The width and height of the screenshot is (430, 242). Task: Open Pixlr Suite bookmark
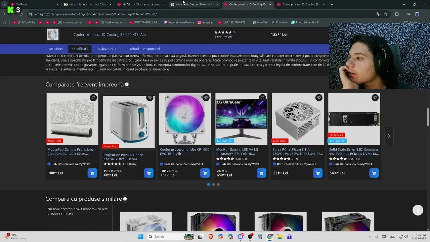tap(279, 23)
